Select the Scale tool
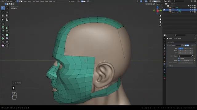 coord(3,16)
